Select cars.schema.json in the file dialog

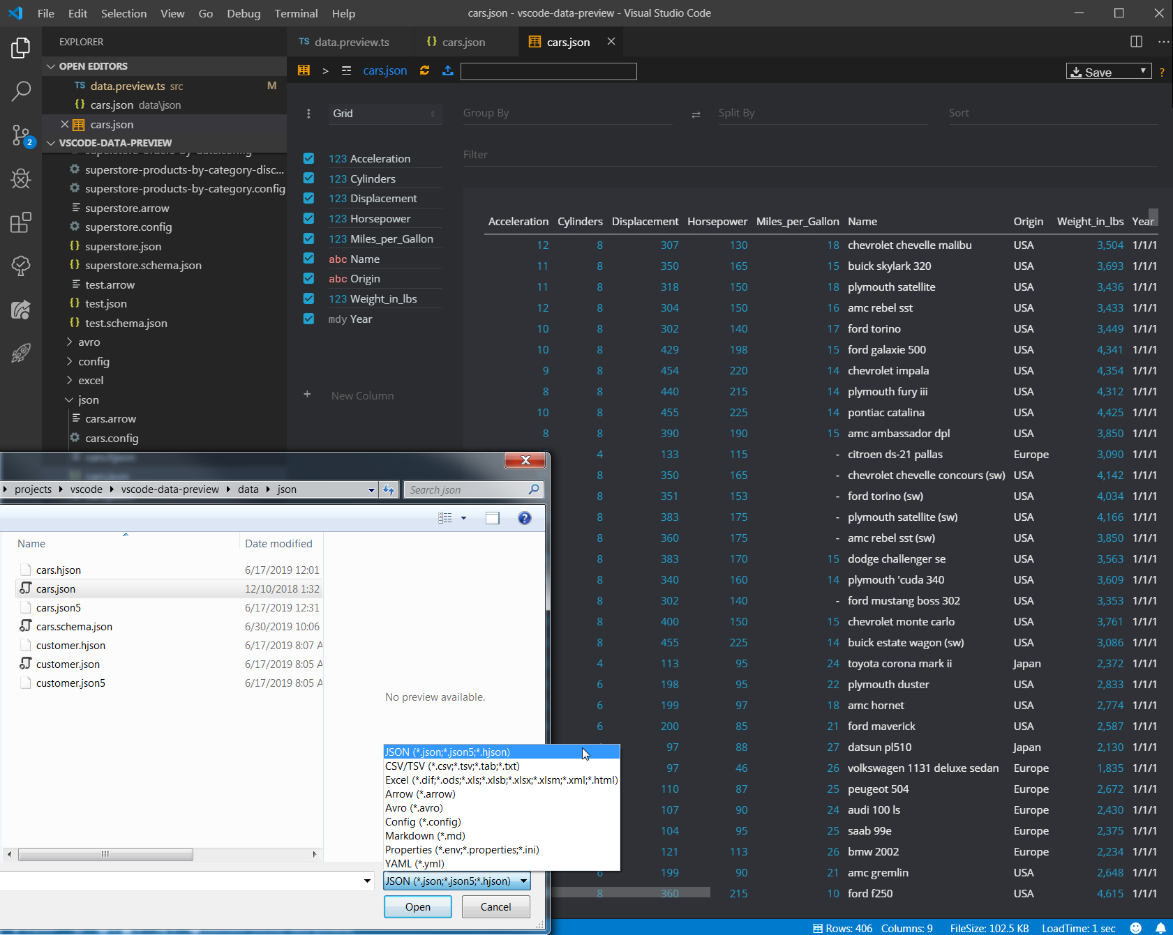[74, 627]
